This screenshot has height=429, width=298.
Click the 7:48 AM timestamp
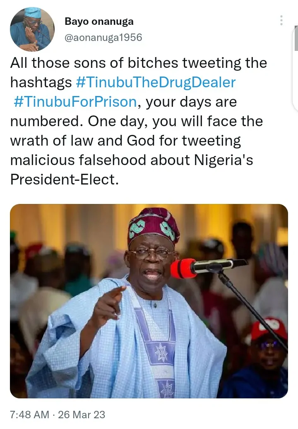click(x=29, y=414)
